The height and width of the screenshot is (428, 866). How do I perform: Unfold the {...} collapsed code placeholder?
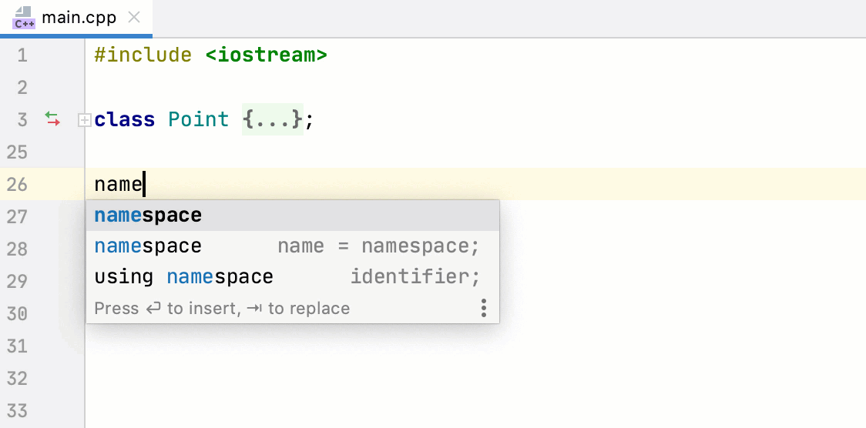tap(273, 120)
